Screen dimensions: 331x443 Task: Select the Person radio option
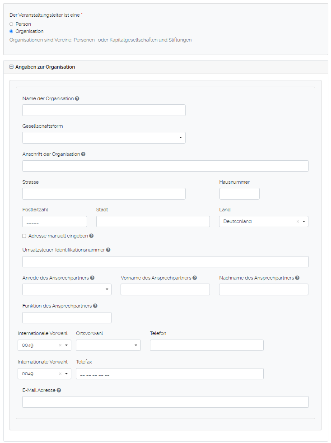[x=11, y=24]
